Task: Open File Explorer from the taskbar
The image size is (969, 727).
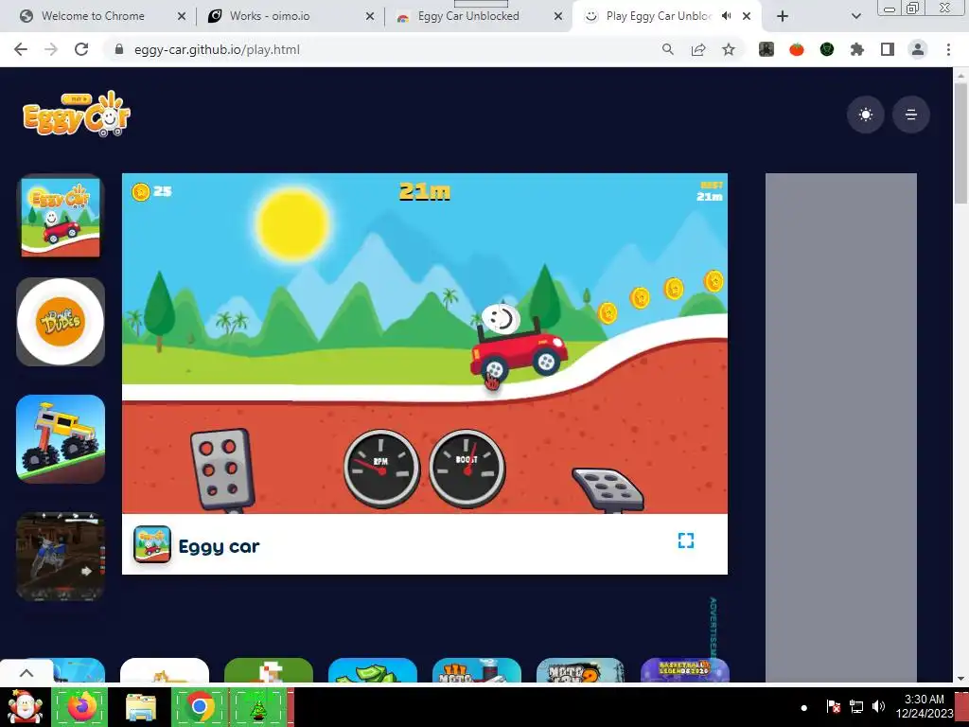Action: pyautogui.click(x=140, y=707)
